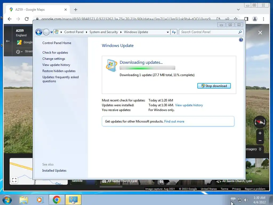
Task: Click the download progress bar
Action: pyautogui.click(x=147, y=68)
